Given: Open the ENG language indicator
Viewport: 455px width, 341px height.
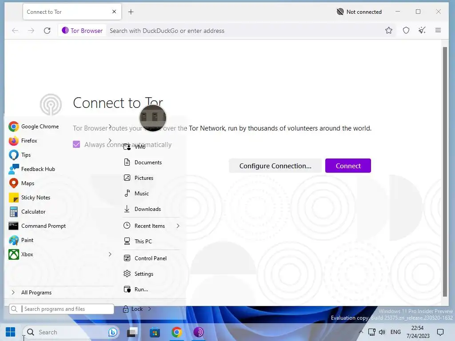Looking at the screenshot, I should [395, 332].
